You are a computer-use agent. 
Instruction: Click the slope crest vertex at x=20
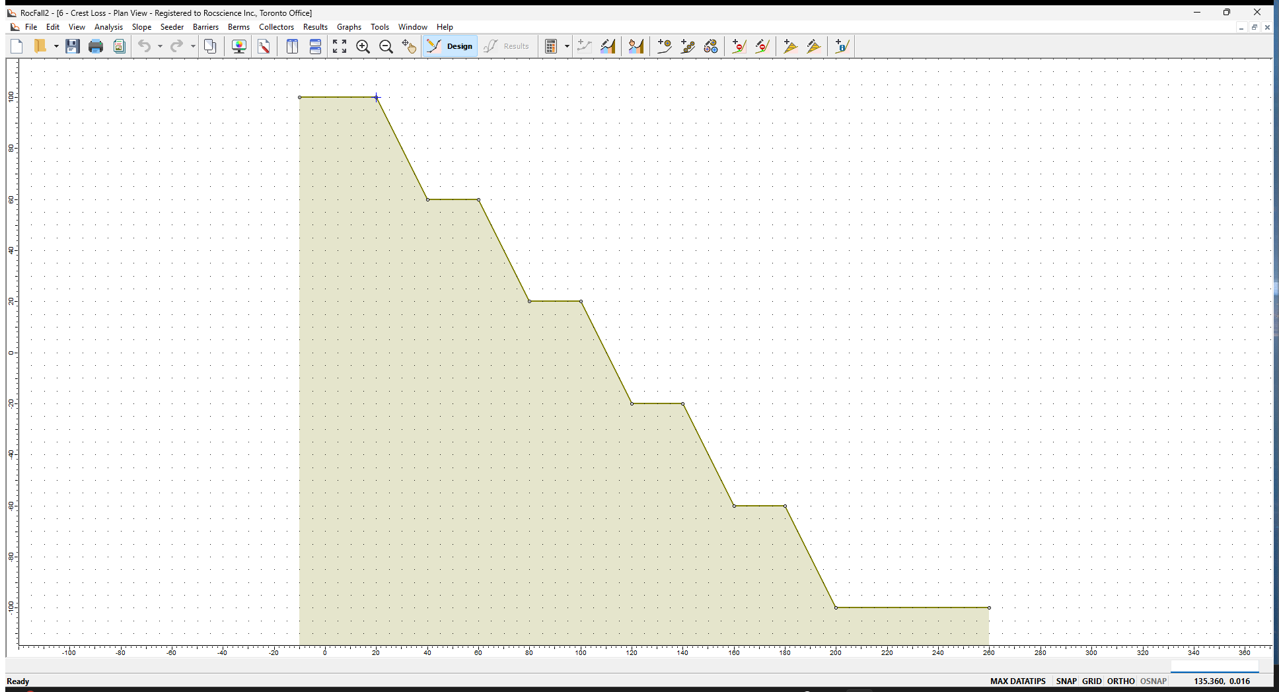click(377, 98)
